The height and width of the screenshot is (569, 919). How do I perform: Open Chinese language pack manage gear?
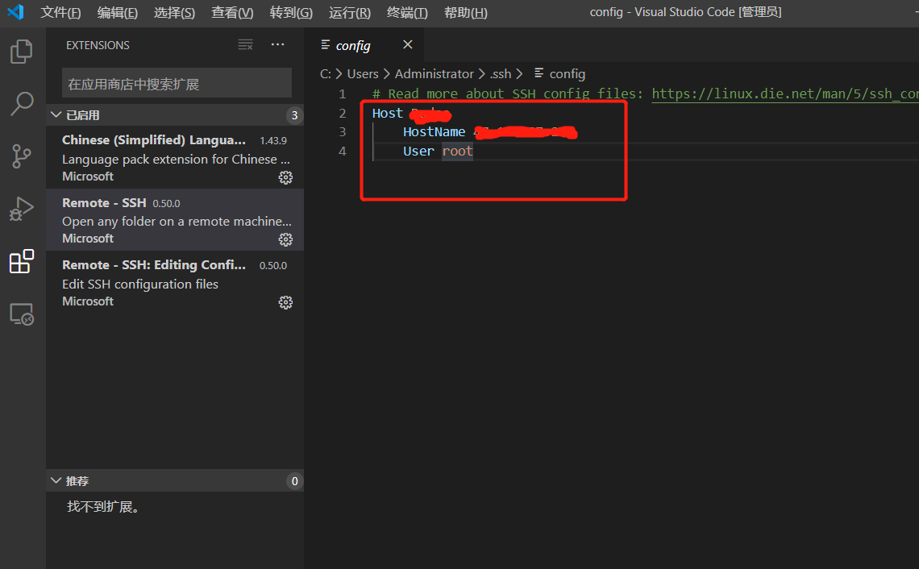285,177
